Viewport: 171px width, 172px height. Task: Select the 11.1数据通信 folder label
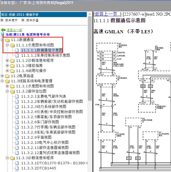[x=22, y=40]
